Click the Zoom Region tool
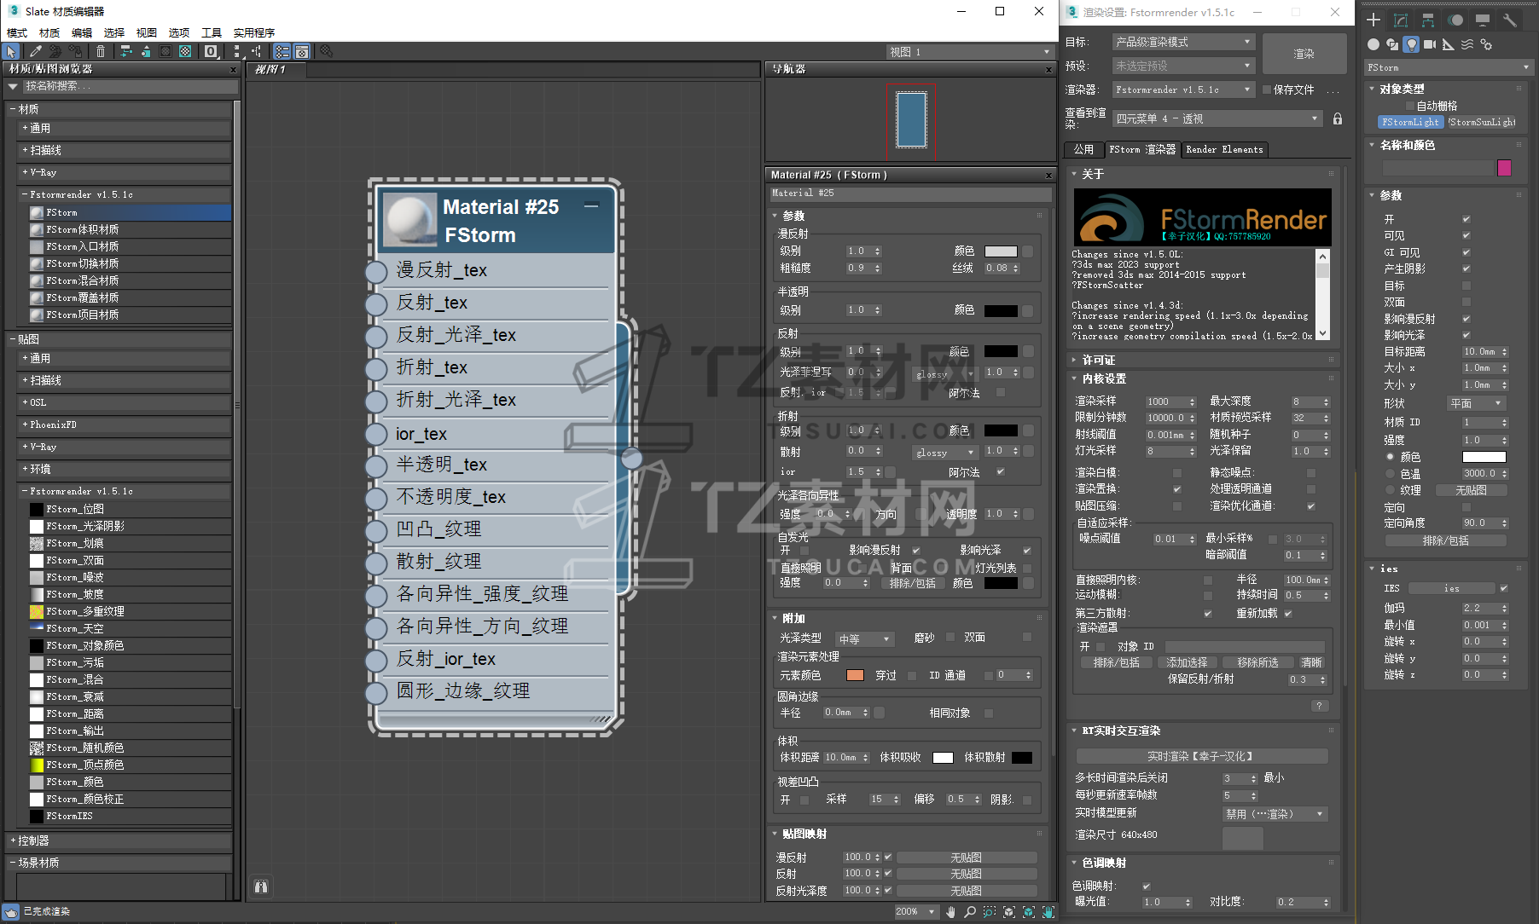The height and width of the screenshot is (924, 1539). pyautogui.click(x=990, y=912)
